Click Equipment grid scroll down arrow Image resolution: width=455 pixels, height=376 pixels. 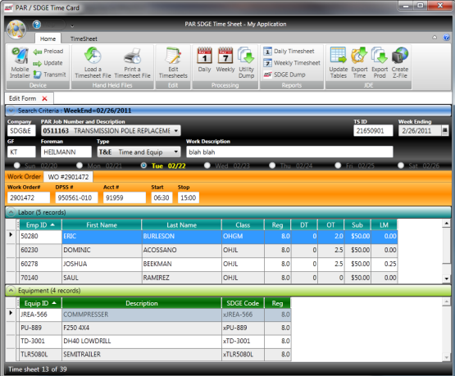click(446, 357)
